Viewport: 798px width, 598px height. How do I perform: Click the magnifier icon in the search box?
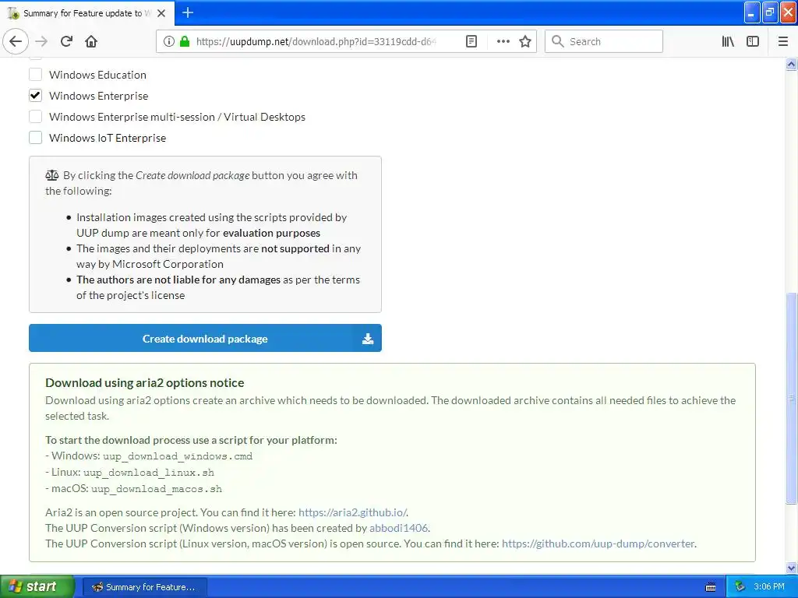(558, 41)
